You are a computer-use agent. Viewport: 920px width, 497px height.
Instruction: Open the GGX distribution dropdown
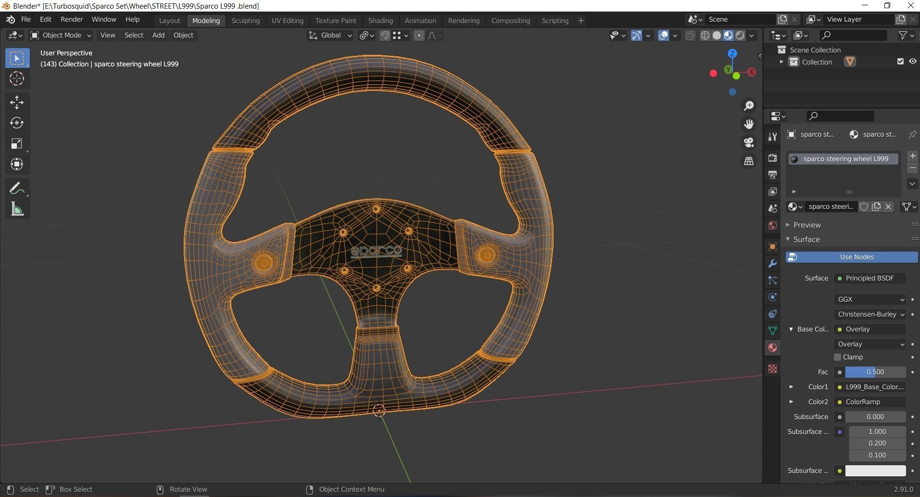(x=870, y=299)
